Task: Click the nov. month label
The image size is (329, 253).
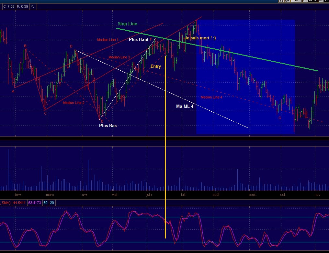Action: point(318,195)
